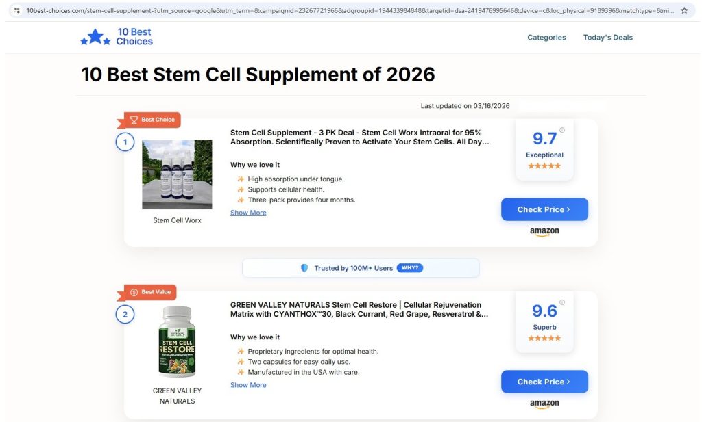Click Amazon logo under the second Check Price
Screen dimensions: 702x422
(x=544, y=404)
